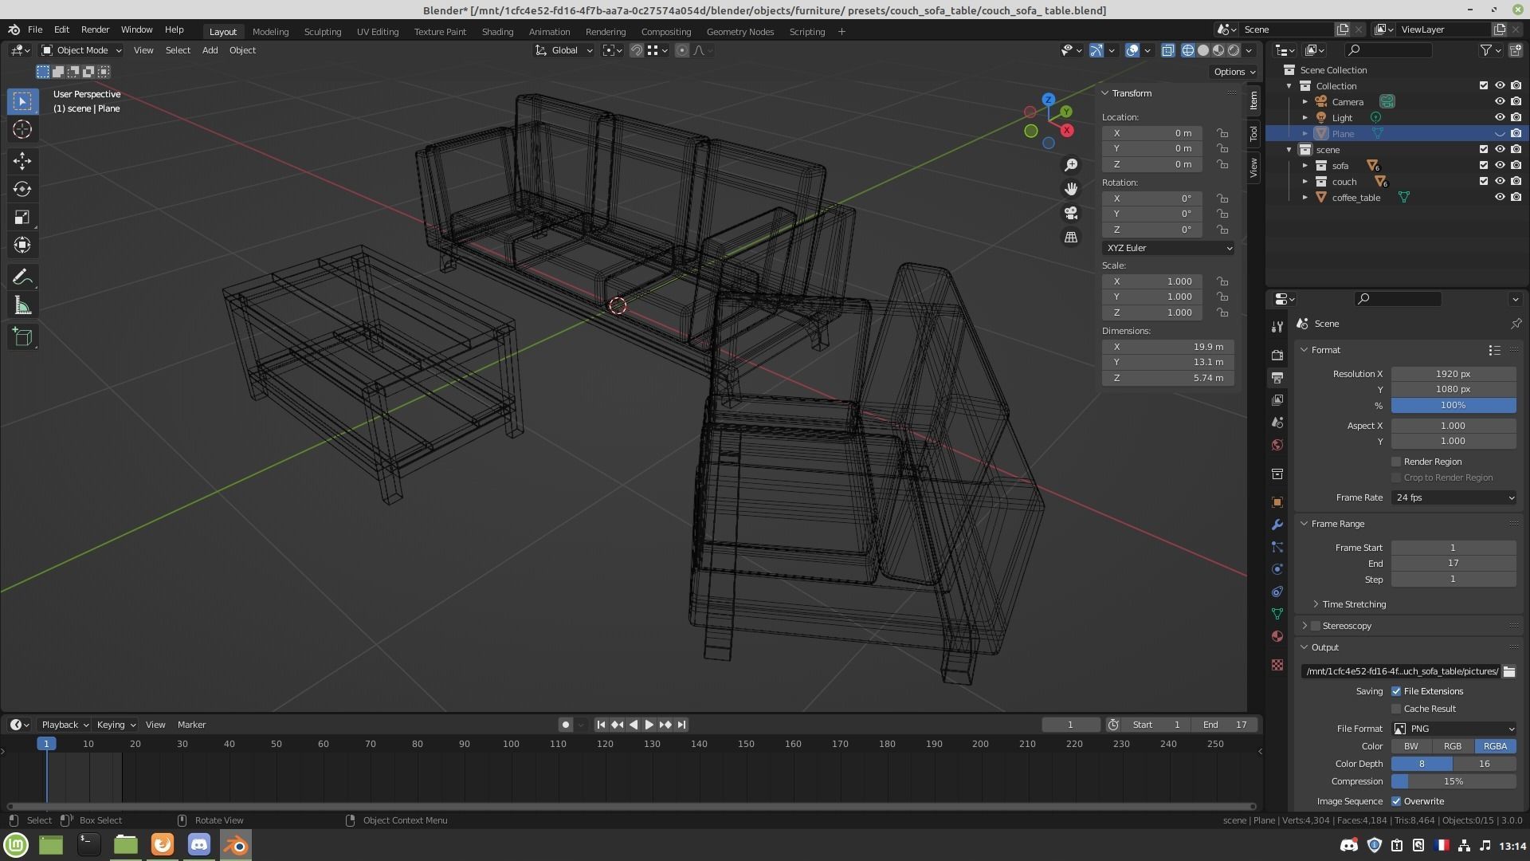The width and height of the screenshot is (1530, 861).
Task: Click the resolution percentage 100% slider
Action: coord(1453,405)
